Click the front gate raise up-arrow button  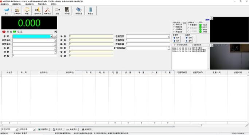176,38
